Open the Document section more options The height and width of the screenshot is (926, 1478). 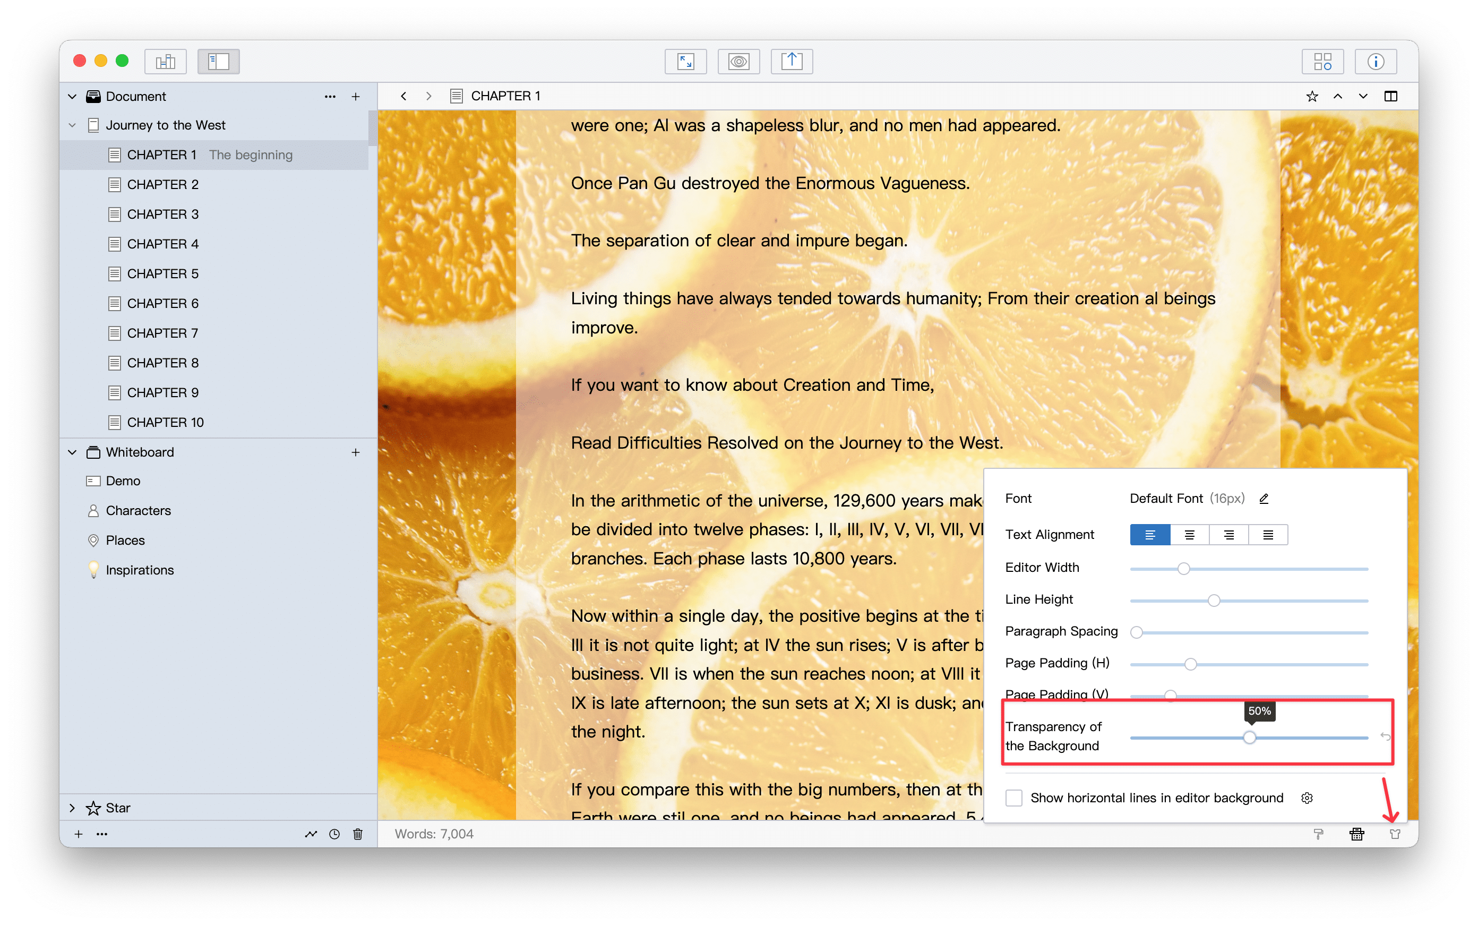(x=330, y=96)
